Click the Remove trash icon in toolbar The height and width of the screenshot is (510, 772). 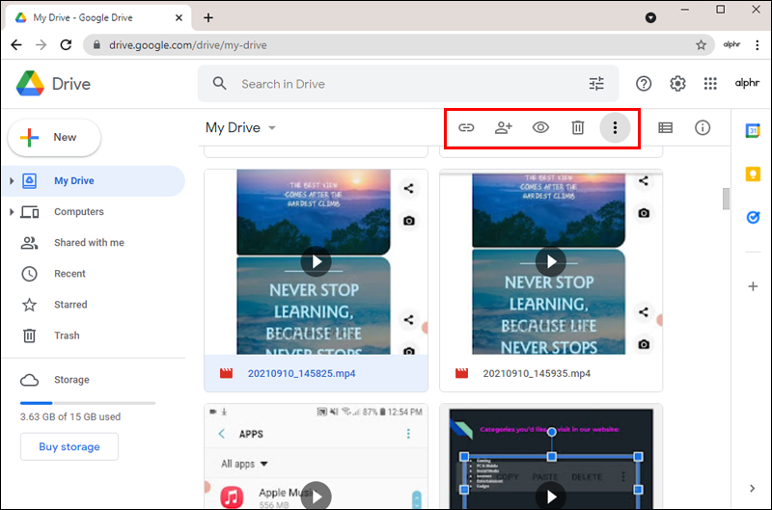pyautogui.click(x=577, y=128)
